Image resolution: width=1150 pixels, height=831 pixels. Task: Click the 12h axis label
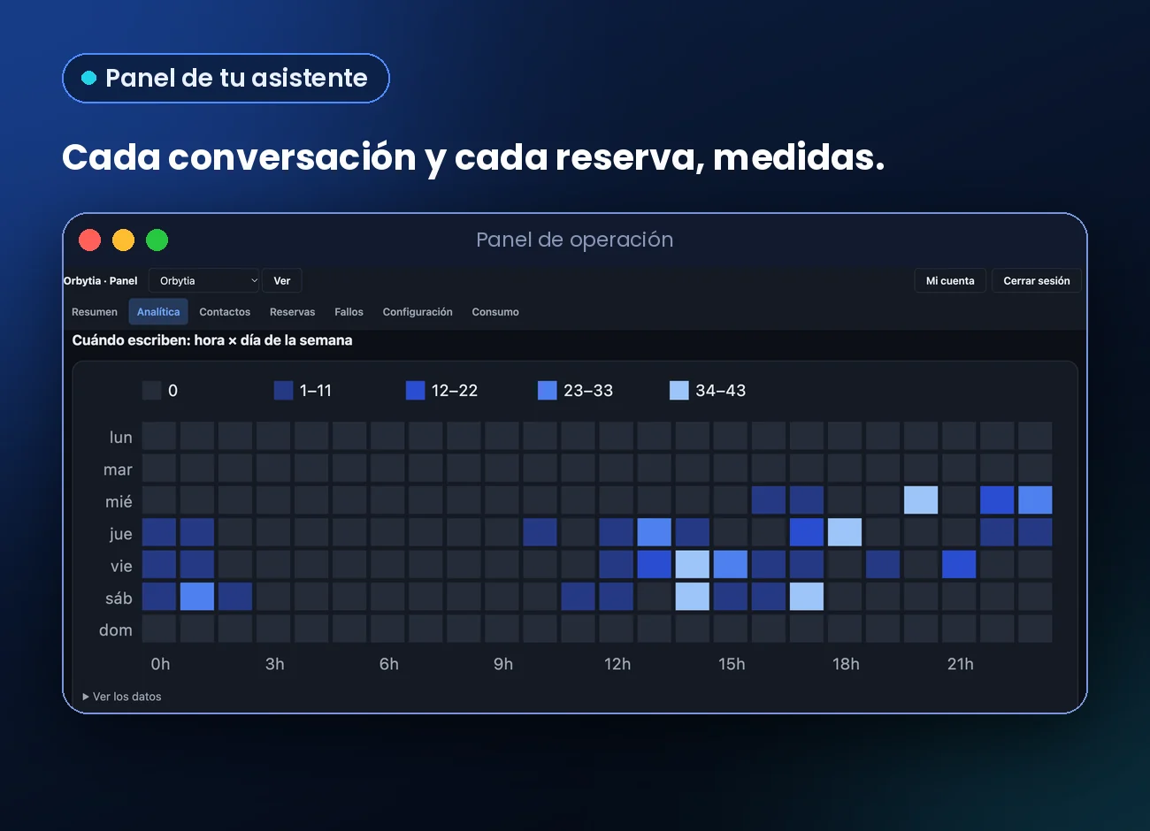pos(617,664)
